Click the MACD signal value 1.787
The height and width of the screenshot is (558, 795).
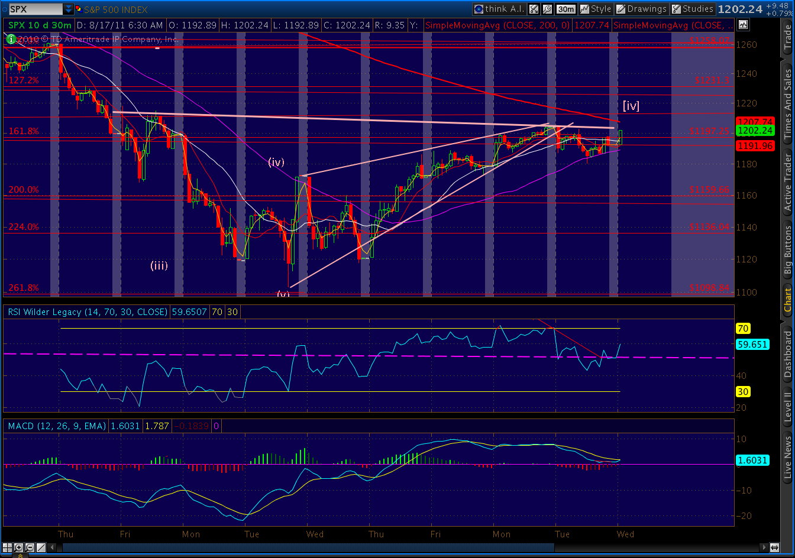pyautogui.click(x=157, y=426)
